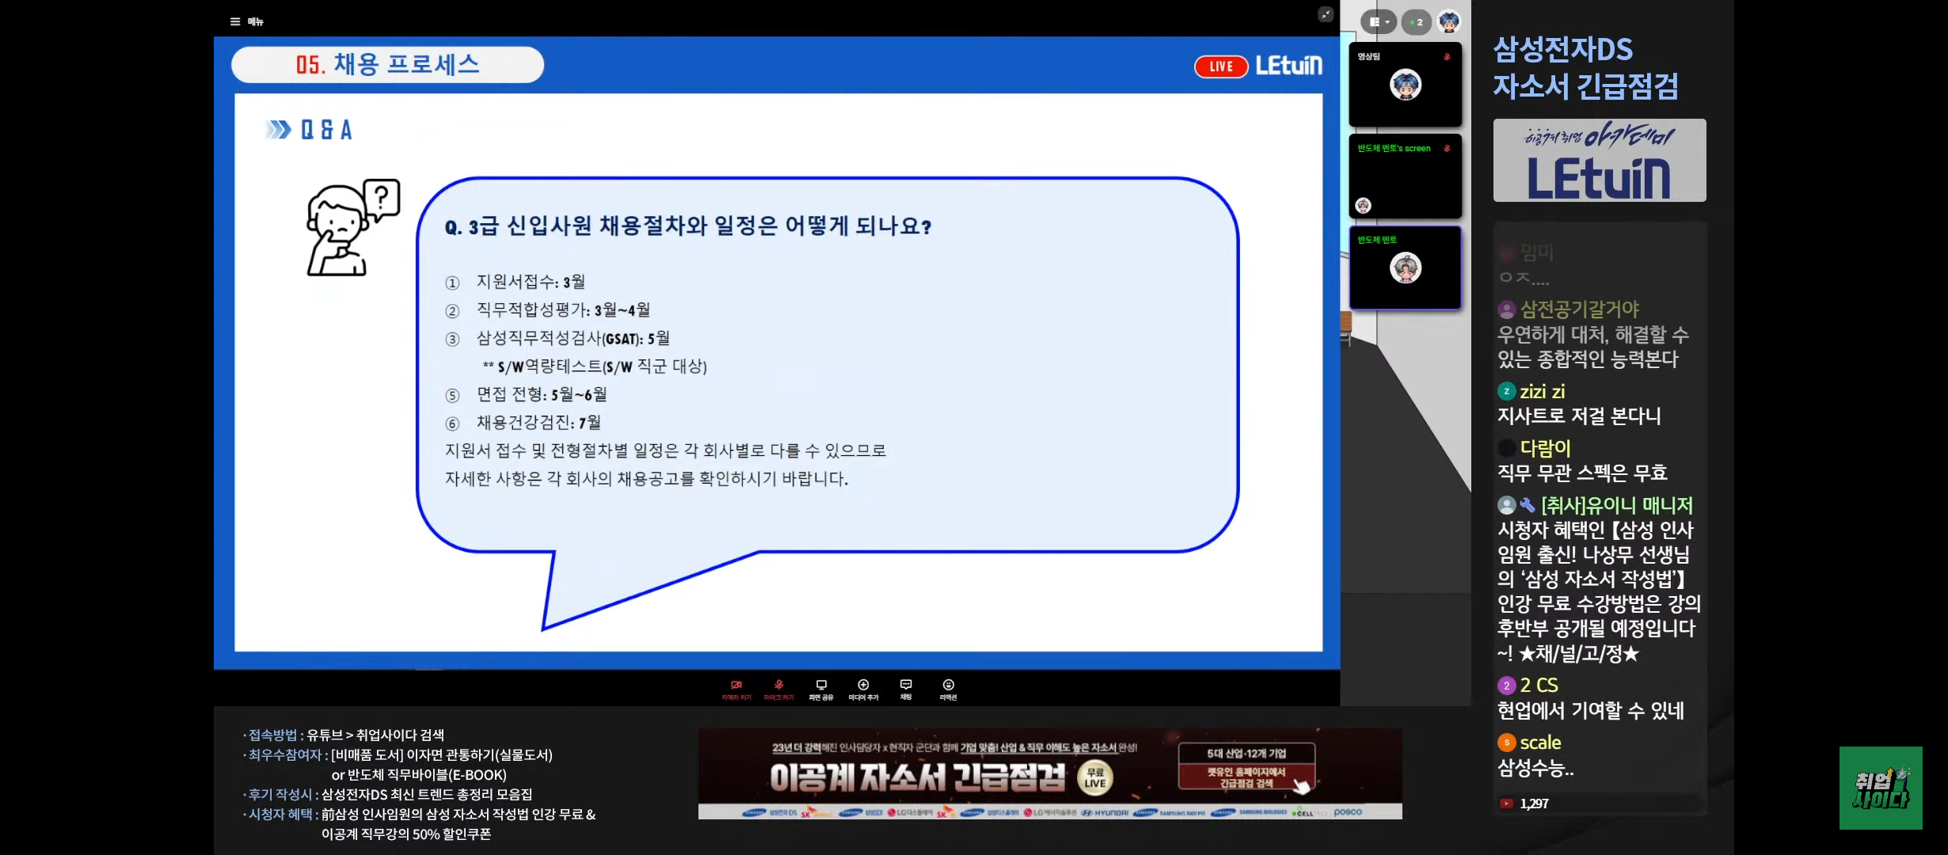This screenshot has width=1948, height=855.
Task: Select the 영상팀 participant video tile
Action: click(1405, 85)
